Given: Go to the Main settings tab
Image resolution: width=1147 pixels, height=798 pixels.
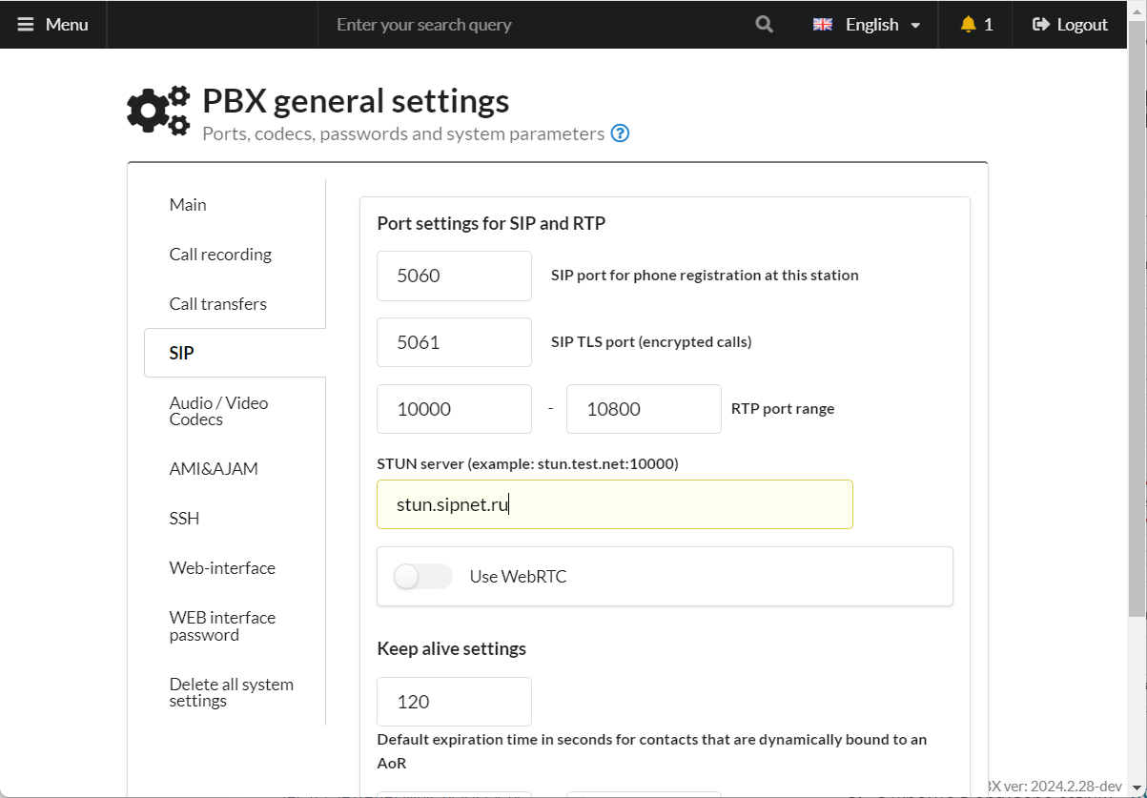Looking at the screenshot, I should pos(188,205).
